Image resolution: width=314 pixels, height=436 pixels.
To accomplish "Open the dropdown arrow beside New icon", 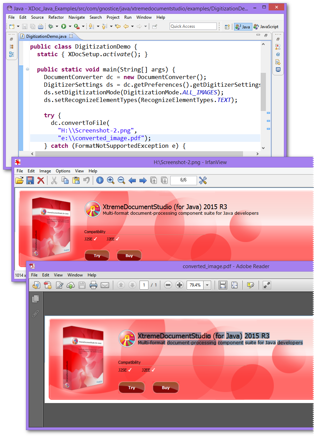I will coord(17,26).
